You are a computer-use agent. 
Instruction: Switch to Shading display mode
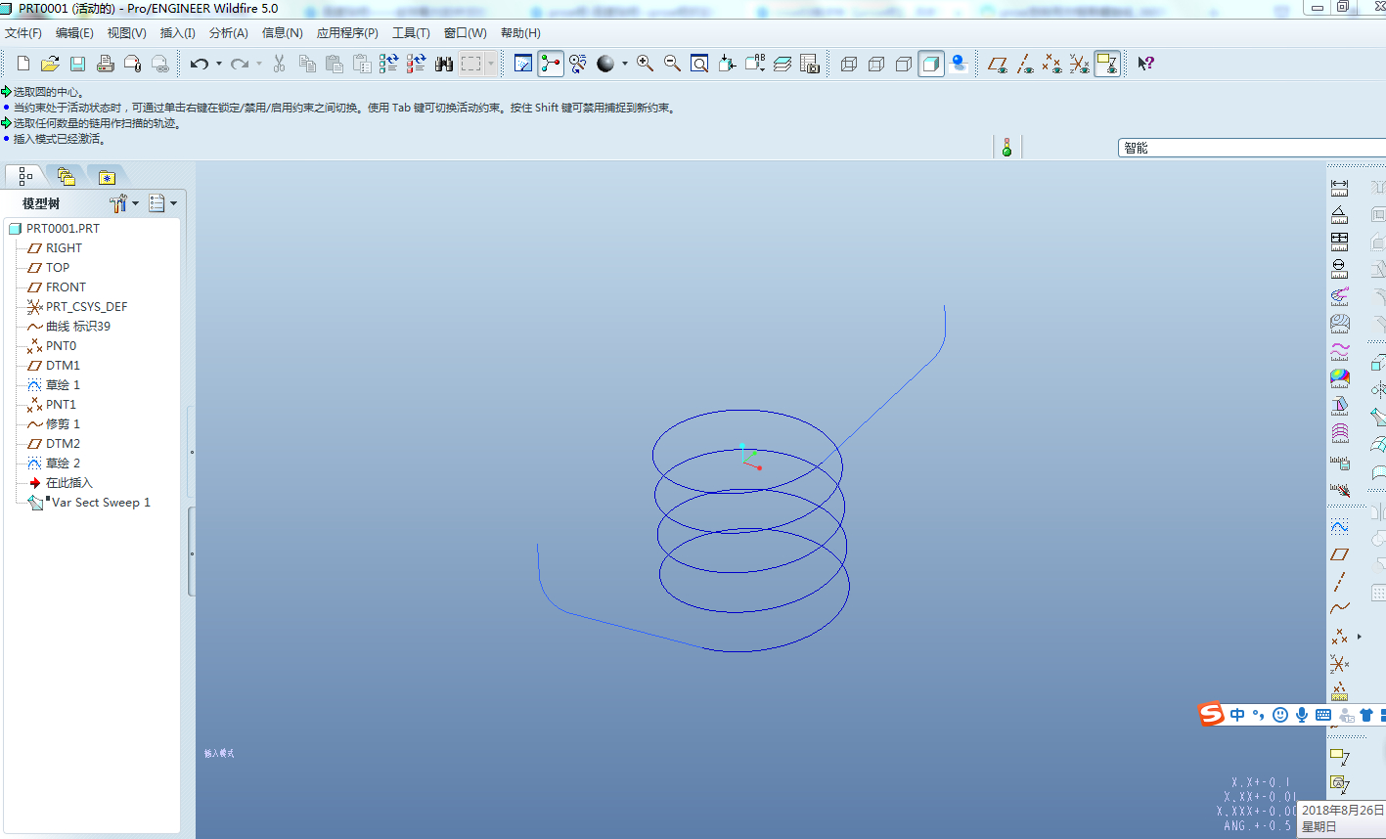tap(931, 64)
